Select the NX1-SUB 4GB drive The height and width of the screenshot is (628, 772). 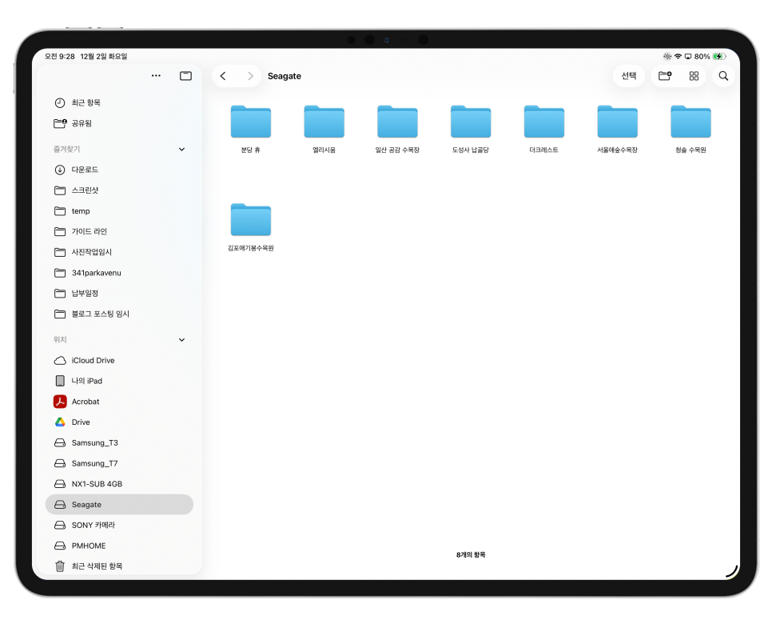119,484
